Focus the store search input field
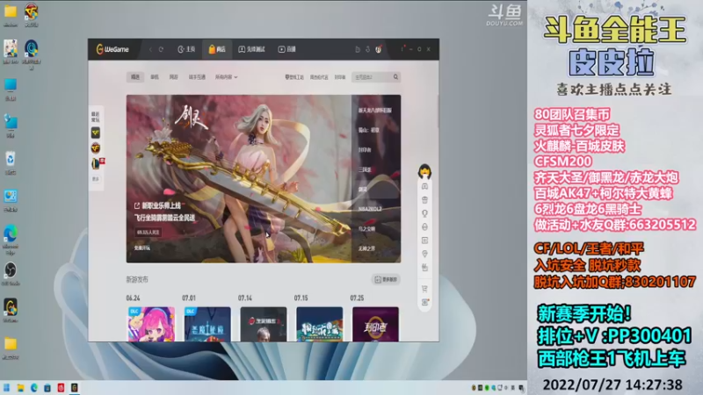 tap(372, 77)
